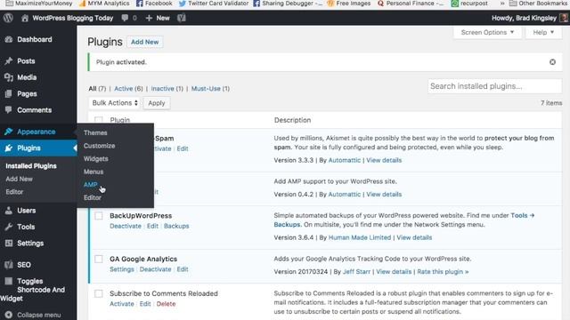570x320 pixels.
Task: Click the Pages icon in sidebar
Action: (9, 93)
